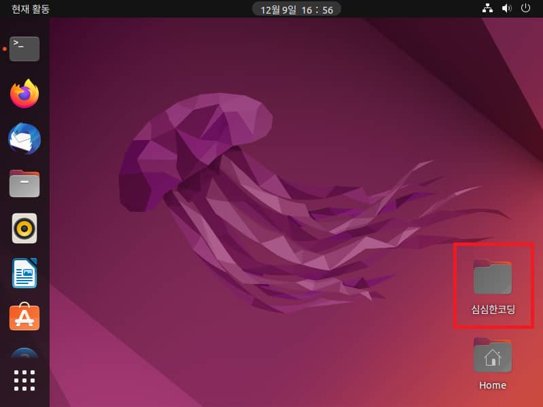Show all applications grid
Screen dimensions: 543x407
pos(24,381)
